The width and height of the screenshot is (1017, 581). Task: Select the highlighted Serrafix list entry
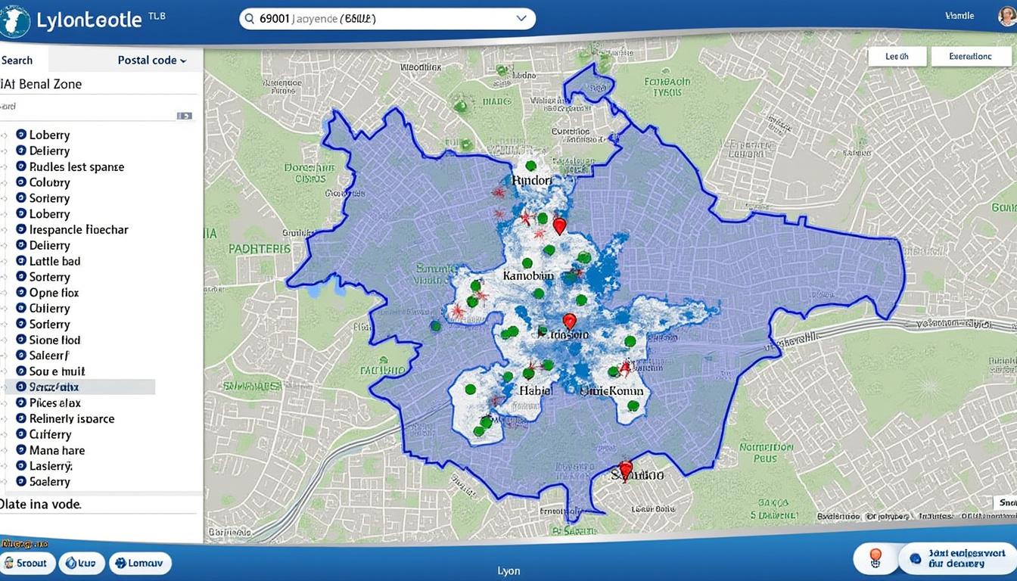click(76, 387)
